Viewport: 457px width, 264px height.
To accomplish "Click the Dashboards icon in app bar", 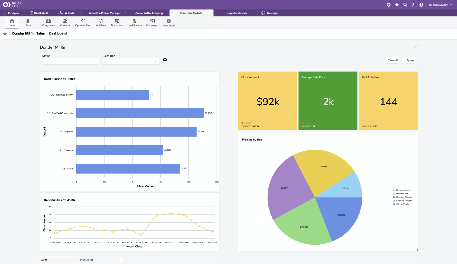I will (x=31, y=13).
